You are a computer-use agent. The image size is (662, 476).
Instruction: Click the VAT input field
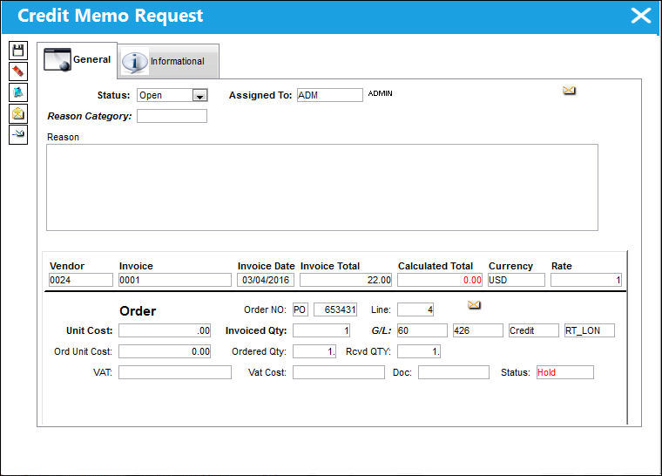click(x=175, y=372)
